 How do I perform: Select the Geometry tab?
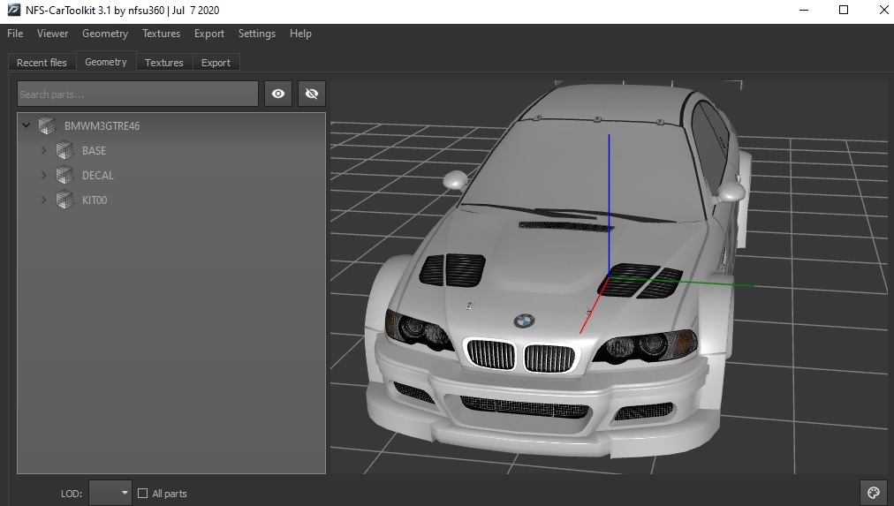coord(106,62)
